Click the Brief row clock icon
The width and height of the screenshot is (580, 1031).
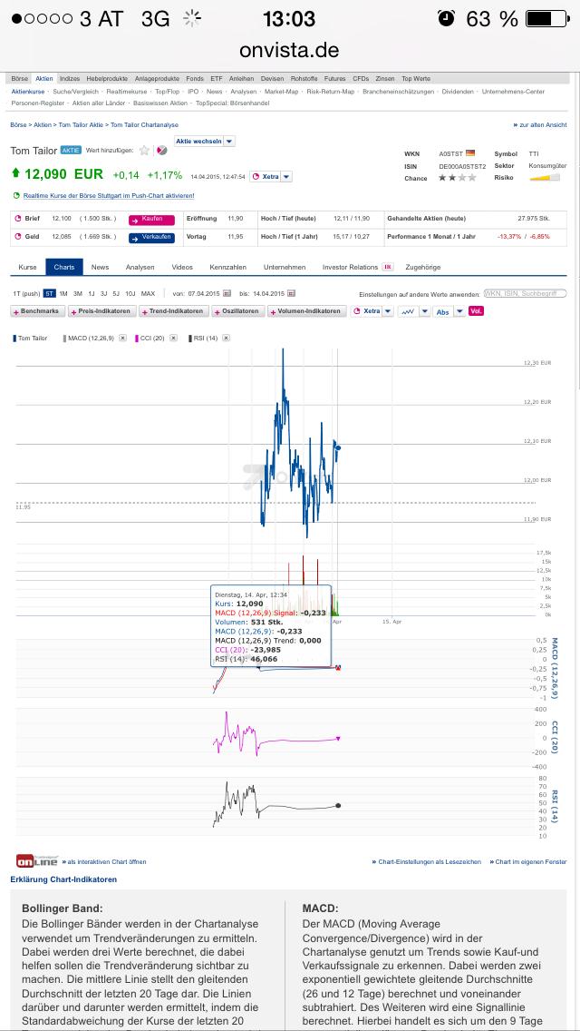[x=18, y=219]
